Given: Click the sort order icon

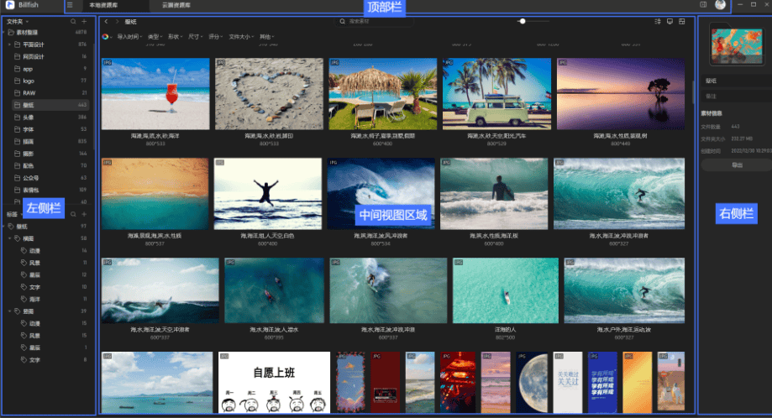Looking at the screenshot, I should pos(658,21).
